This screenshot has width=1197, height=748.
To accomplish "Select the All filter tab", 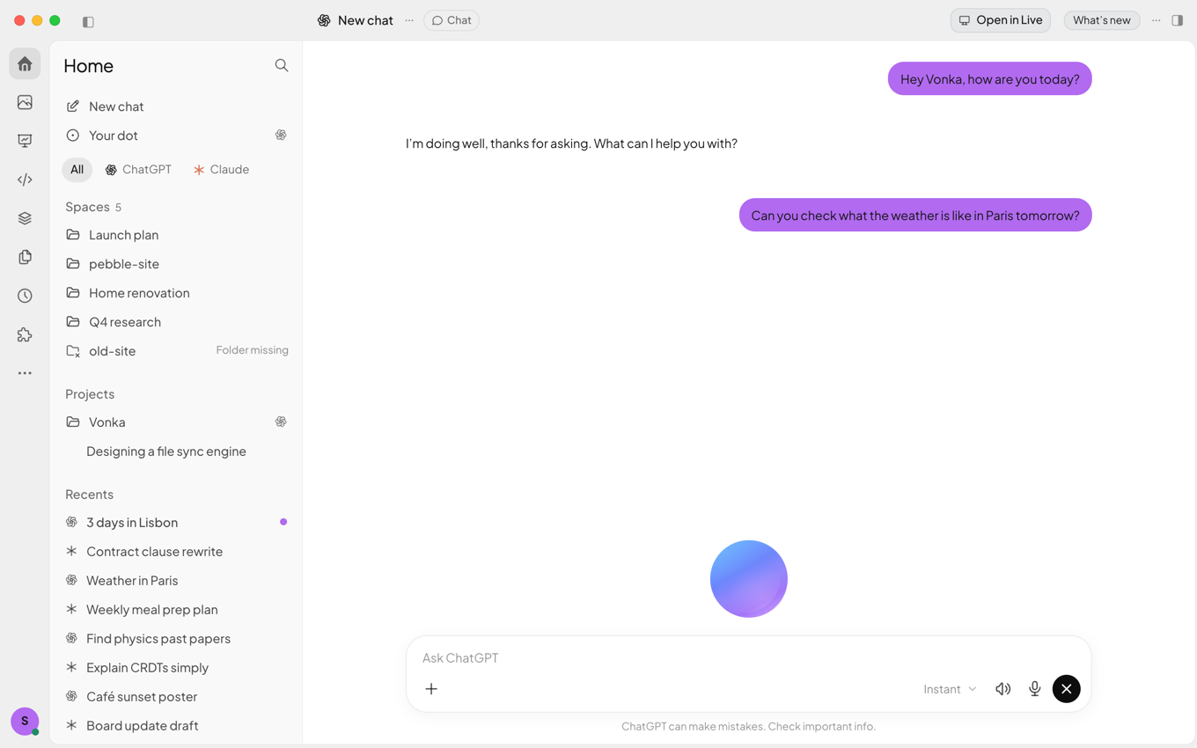I will [x=77, y=170].
